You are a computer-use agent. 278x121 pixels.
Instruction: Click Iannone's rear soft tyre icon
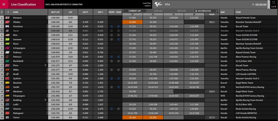pos(118,39)
